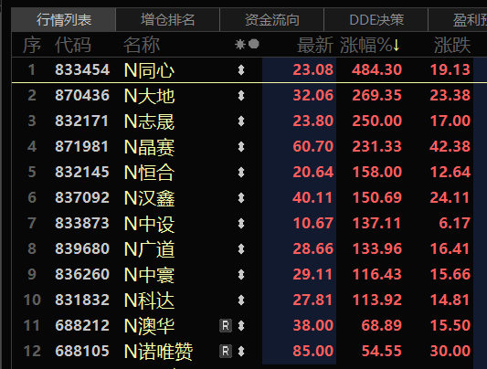This screenshot has width=487, height=369.
Task: Select stock name N汉鑫
Action: click(149, 198)
